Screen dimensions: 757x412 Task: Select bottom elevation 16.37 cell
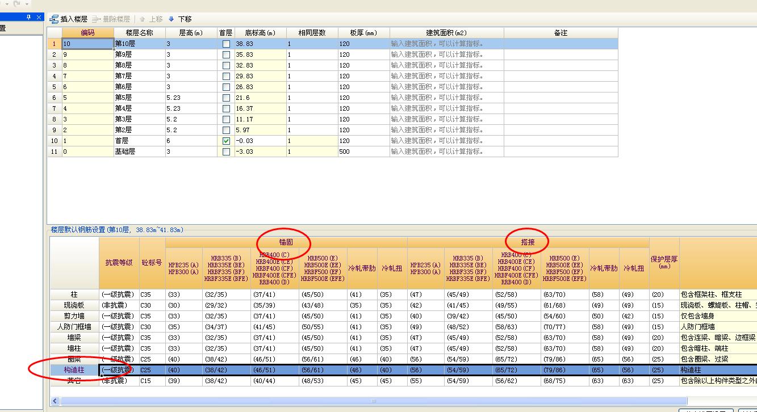point(260,108)
